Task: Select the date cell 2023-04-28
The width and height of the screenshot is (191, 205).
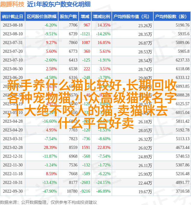Action: 13,121
